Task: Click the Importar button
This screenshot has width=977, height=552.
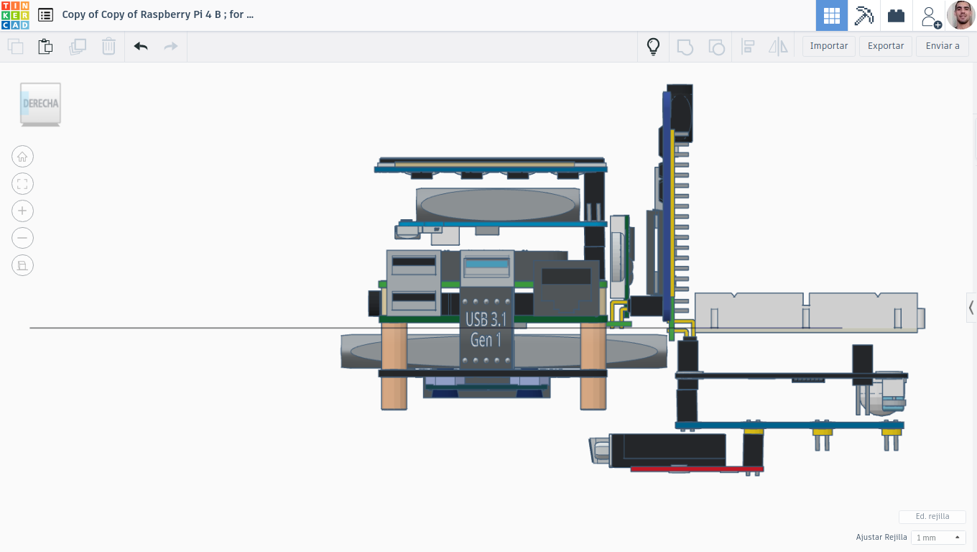Action: [x=829, y=46]
